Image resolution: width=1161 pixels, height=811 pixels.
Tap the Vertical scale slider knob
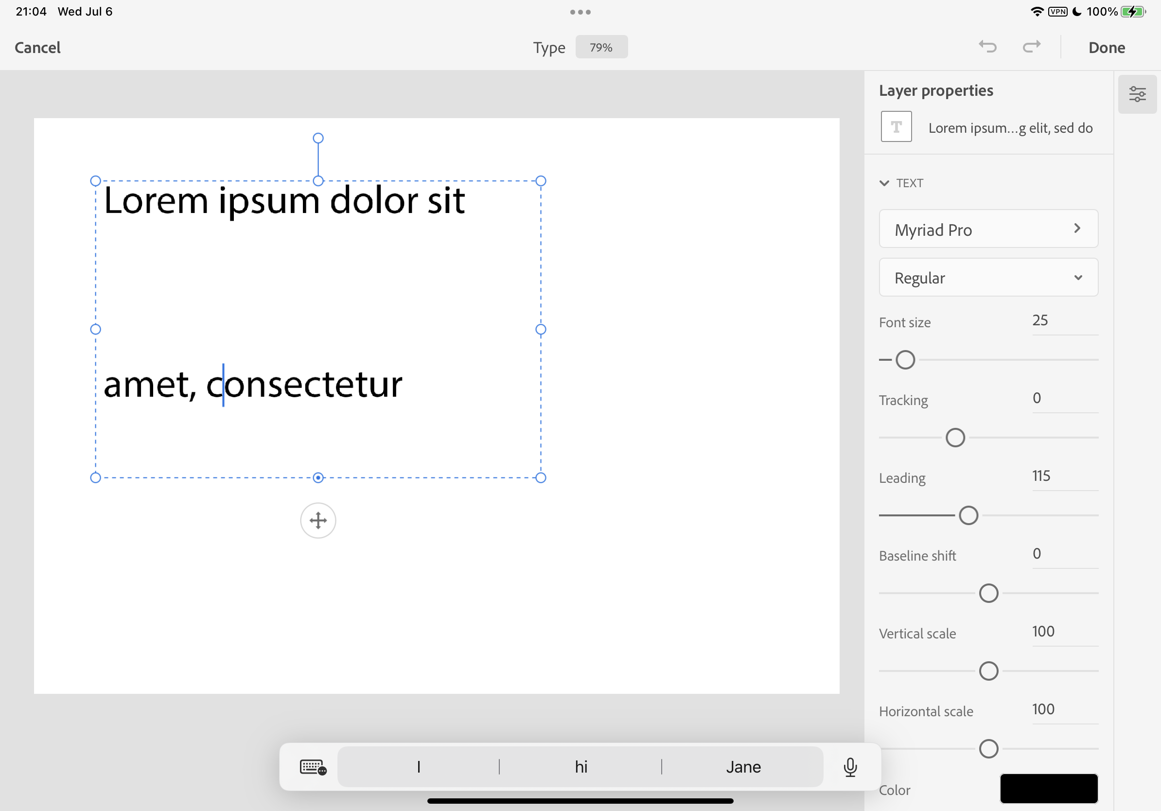click(988, 671)
